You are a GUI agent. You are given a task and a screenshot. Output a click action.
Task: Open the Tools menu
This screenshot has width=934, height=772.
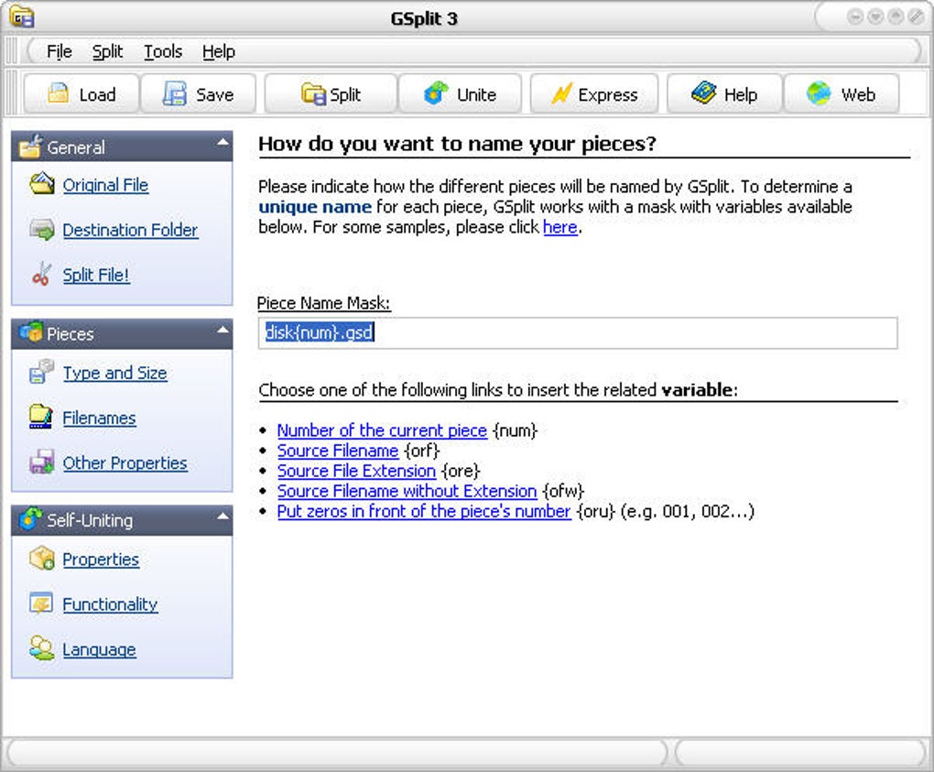tap(163, 51)
